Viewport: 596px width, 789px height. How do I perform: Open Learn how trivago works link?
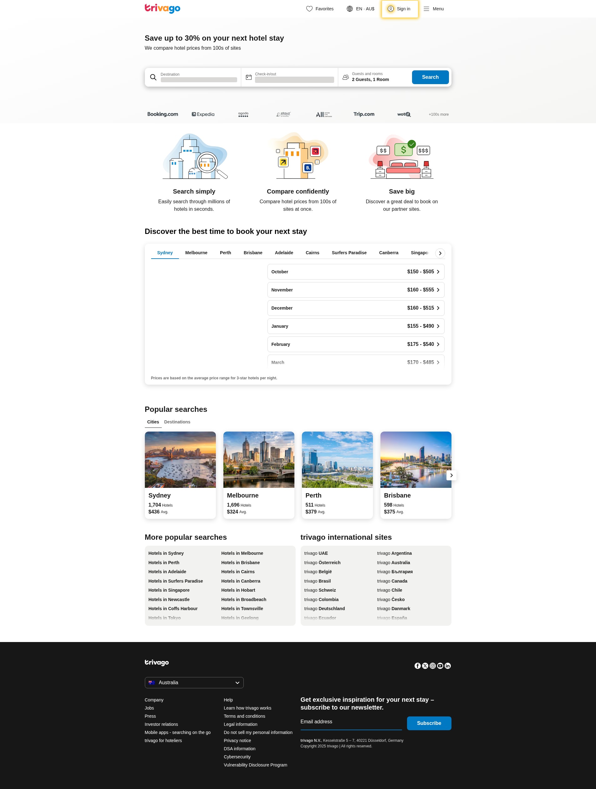point(247,708)
